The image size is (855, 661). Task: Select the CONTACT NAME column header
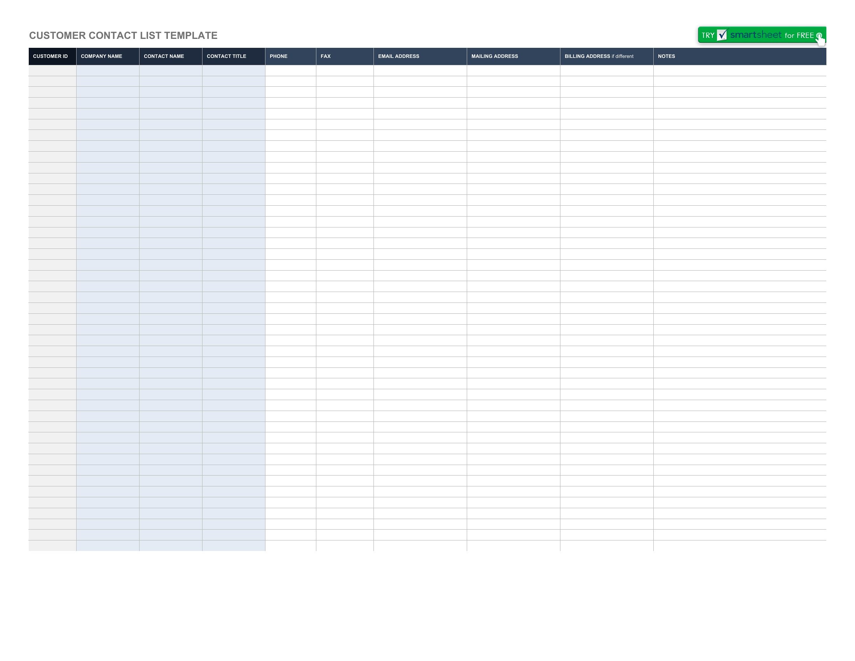(171, 56)
